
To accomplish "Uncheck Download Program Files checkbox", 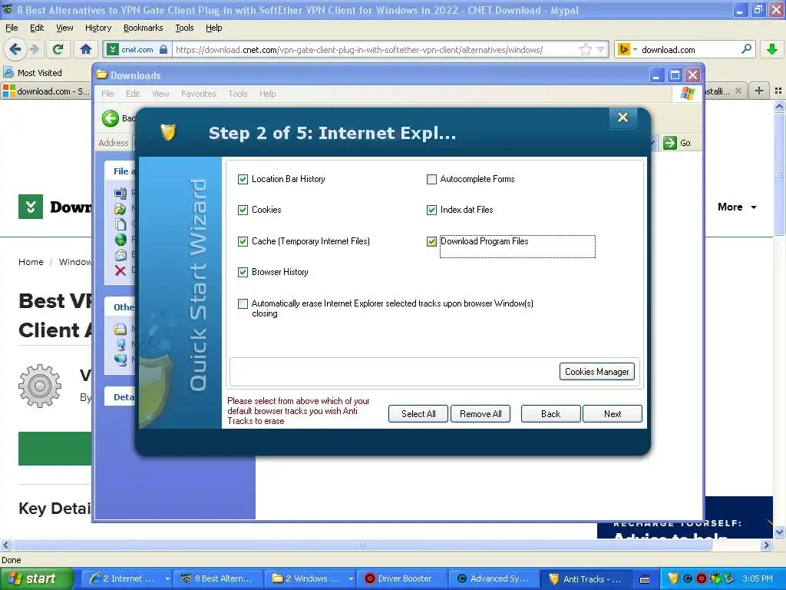I will (431, 241).
